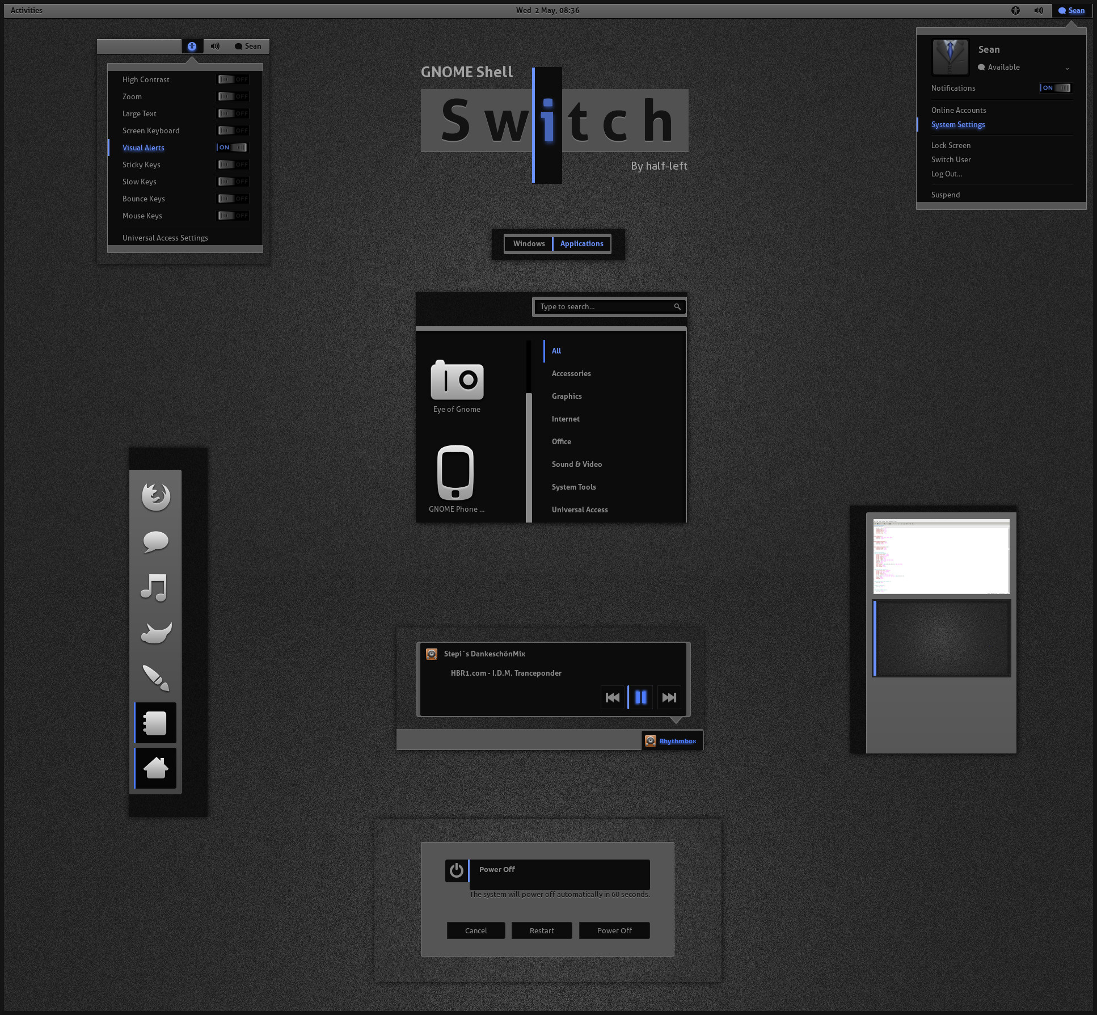Image resolution: width=1097 pixels, height=1015 pixels.
Task: Click the volume icon in top bar
Action: [1039, 10]
